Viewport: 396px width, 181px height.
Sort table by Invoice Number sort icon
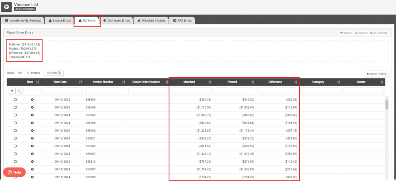point(124,82)
